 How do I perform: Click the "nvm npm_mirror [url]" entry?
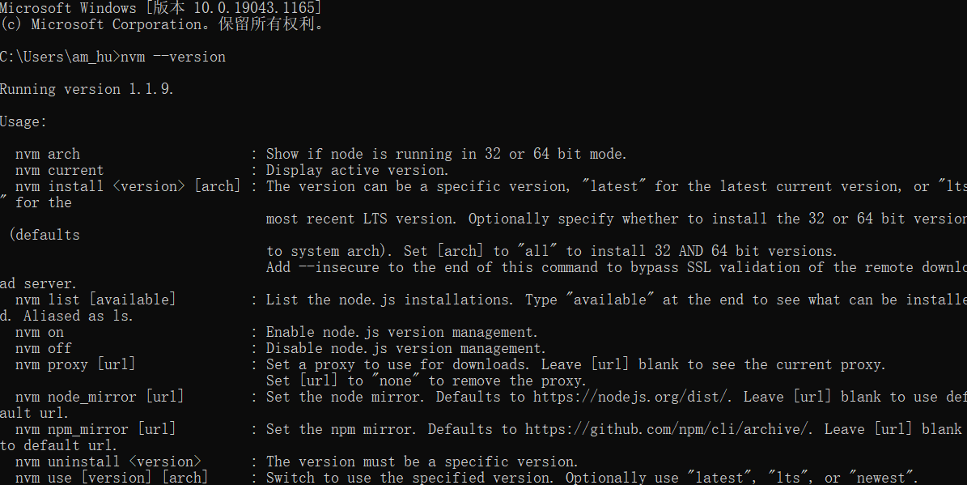click(95, 429)
